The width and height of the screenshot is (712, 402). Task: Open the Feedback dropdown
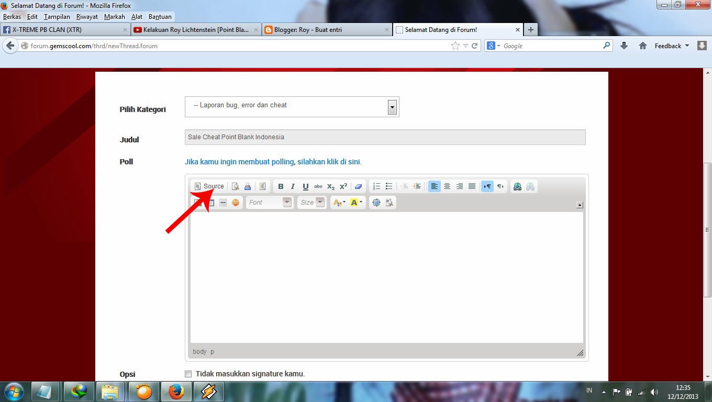pyautogui.click(x=672, y=46)
